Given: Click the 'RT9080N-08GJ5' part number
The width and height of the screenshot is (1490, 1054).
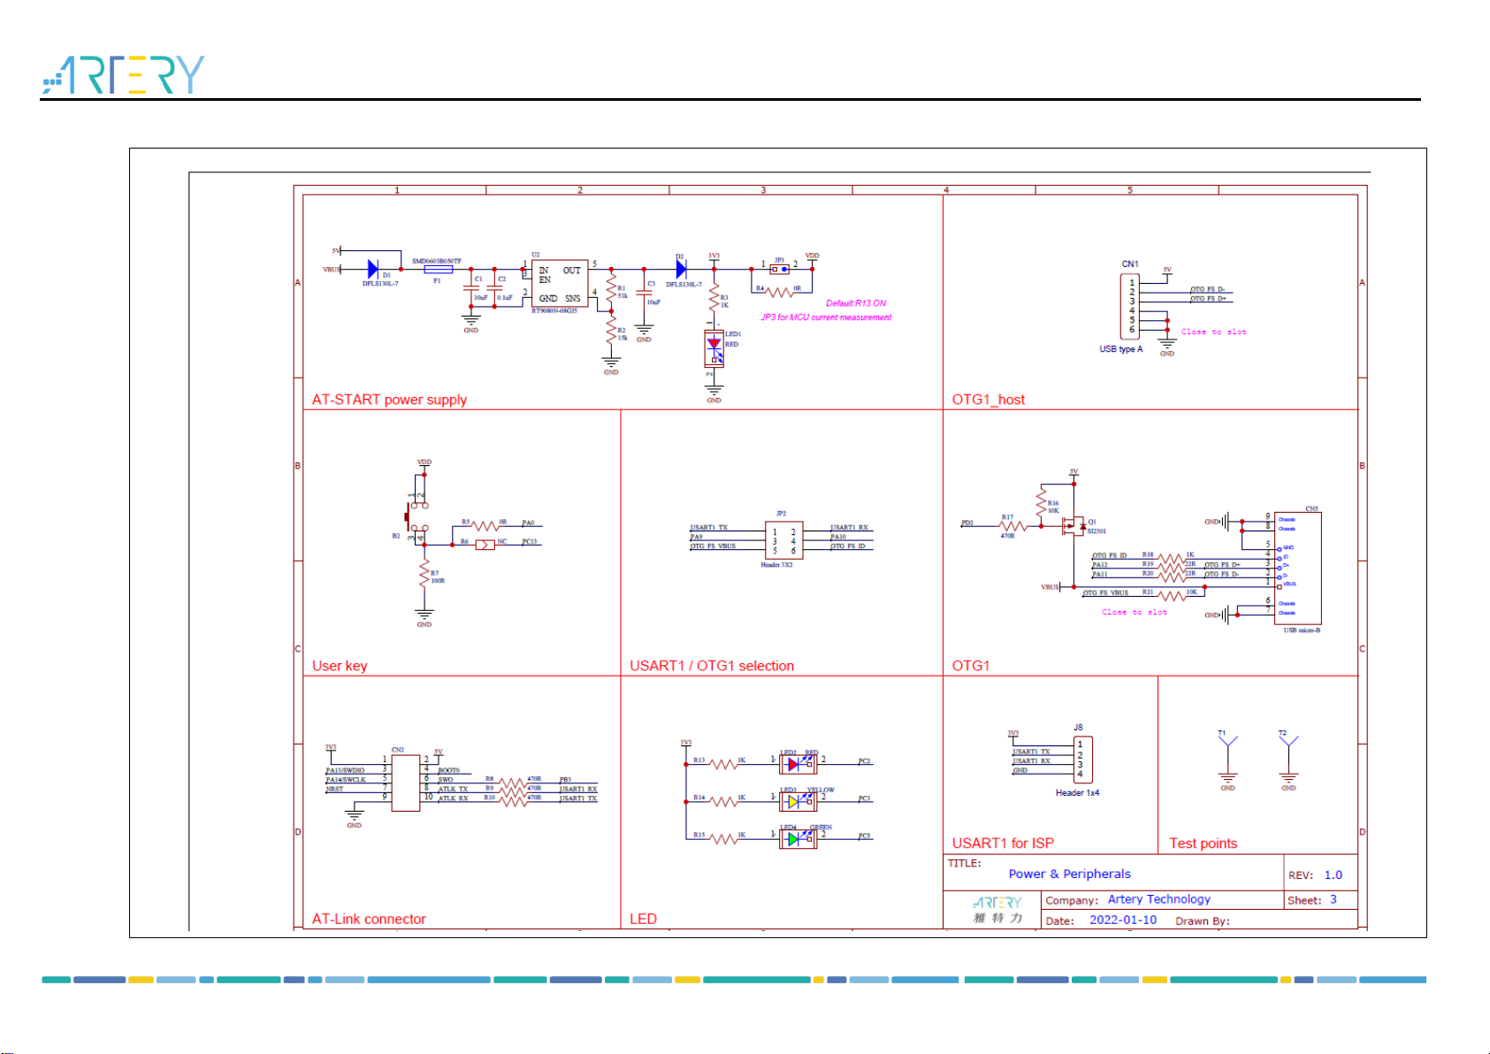Looking at the screenshot, I should 554,311.
